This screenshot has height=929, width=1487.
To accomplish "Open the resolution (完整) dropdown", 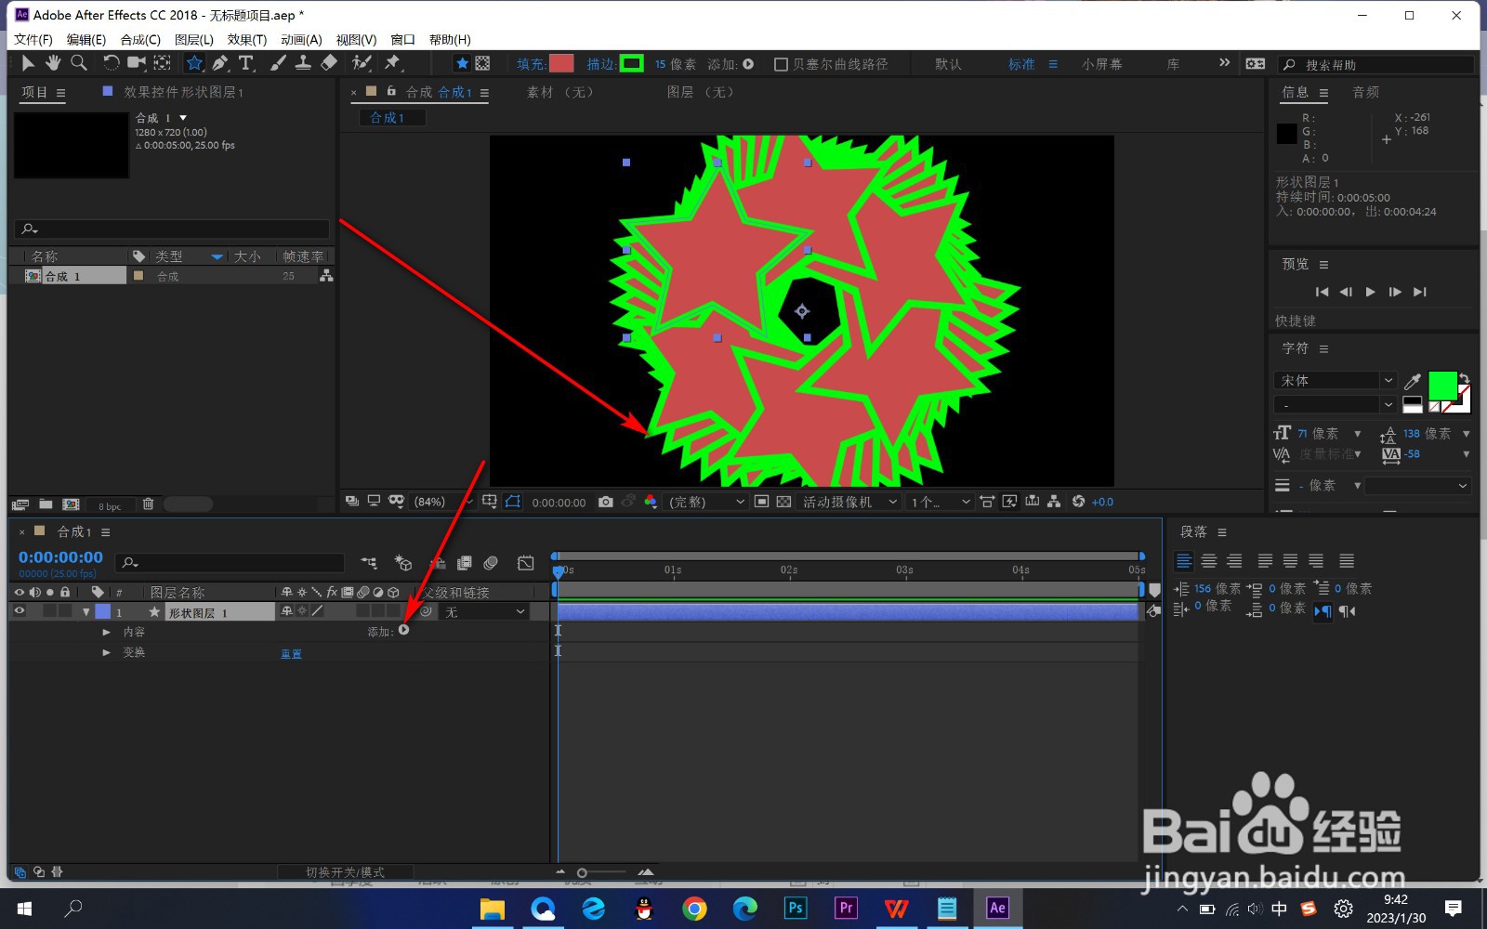I will tap(706, 502).
